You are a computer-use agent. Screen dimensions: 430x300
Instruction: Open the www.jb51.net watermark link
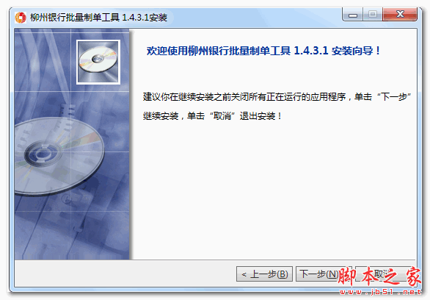pos(381,292)
